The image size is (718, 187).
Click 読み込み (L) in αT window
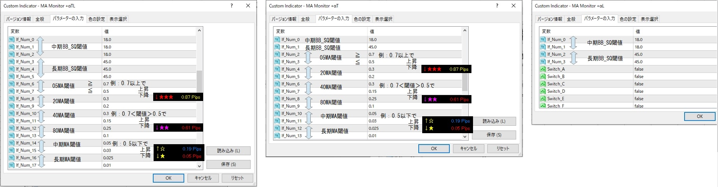tap(494, 121)
